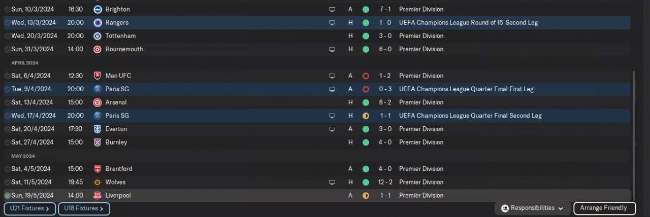Click the Arrange Friendly button

click(x=603, y=208)
